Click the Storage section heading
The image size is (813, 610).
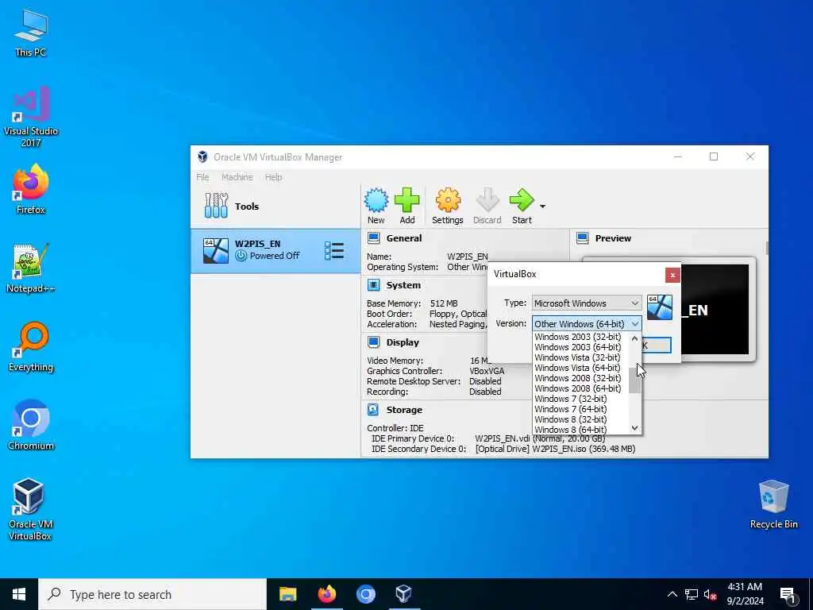coord(404,410)
